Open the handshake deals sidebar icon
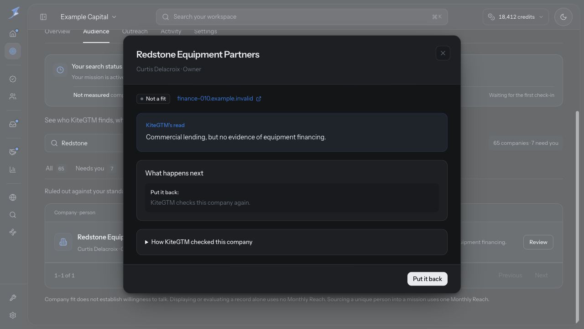584x329 pixels. [x=13, y=152]
